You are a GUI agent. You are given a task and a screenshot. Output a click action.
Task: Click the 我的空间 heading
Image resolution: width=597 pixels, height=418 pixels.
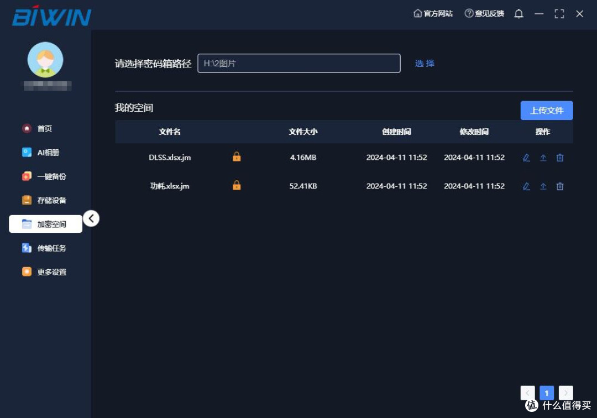134,108
